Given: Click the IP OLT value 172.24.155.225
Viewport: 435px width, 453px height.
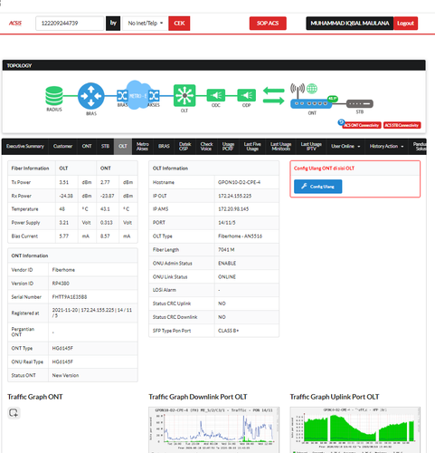Looking at the screenshot, I should 234,196.
